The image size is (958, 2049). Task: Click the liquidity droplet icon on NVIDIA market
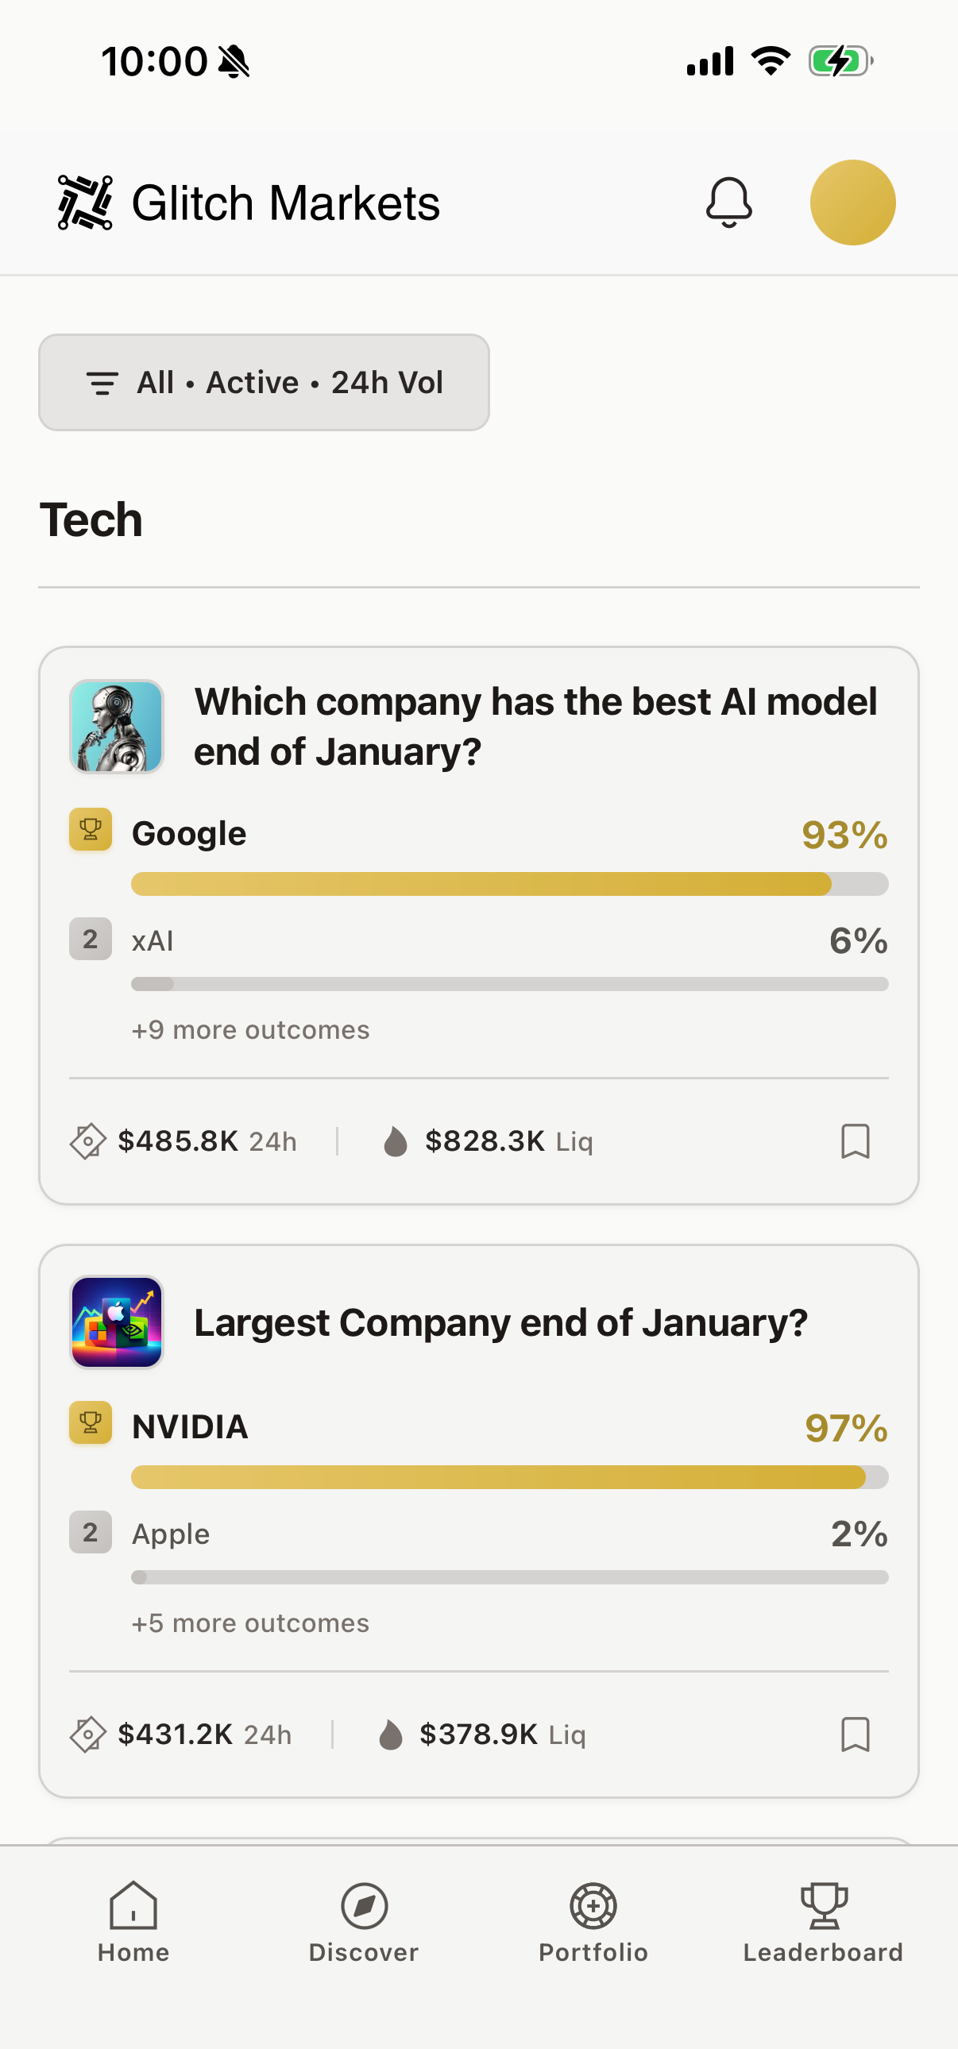click(392, 1734)
